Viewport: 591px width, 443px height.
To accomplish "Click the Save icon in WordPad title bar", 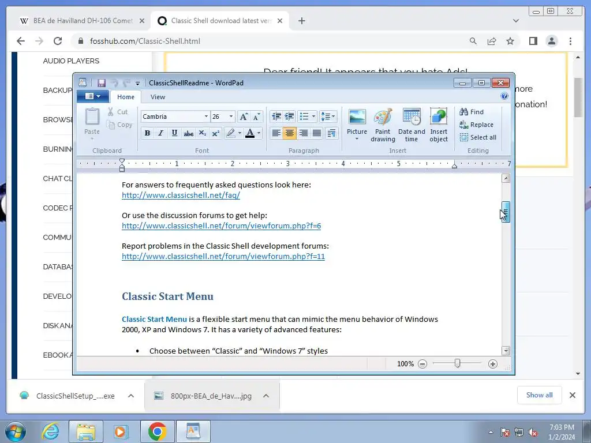I will point(102,83).
